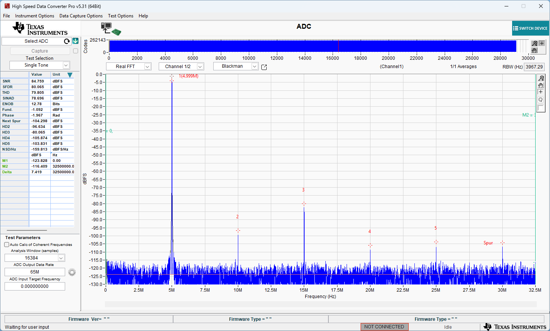Enable Auto Calc of Coherent Frequencies

(x=6, y=244)
